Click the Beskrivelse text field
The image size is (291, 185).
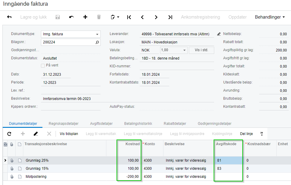(x=127, y=99)
